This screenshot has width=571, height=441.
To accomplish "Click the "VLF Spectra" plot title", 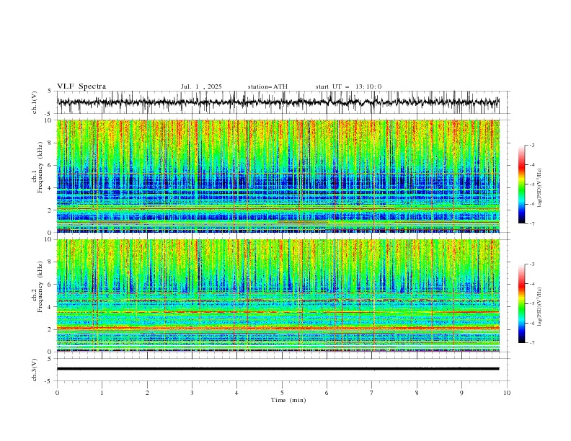I will click(x=81, y=86).
